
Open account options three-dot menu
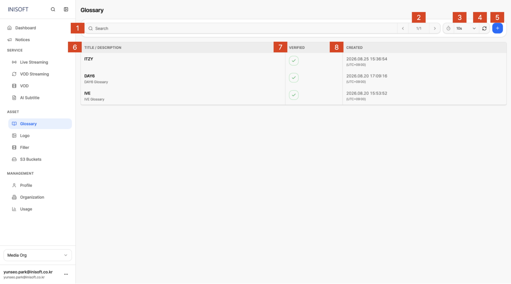pyautogui.click(x=66, y=274)
